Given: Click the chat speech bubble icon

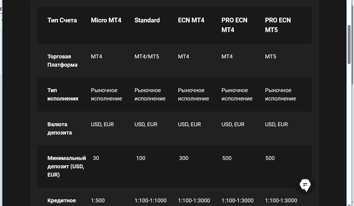Looking at the screenshot, I should 305,185.
